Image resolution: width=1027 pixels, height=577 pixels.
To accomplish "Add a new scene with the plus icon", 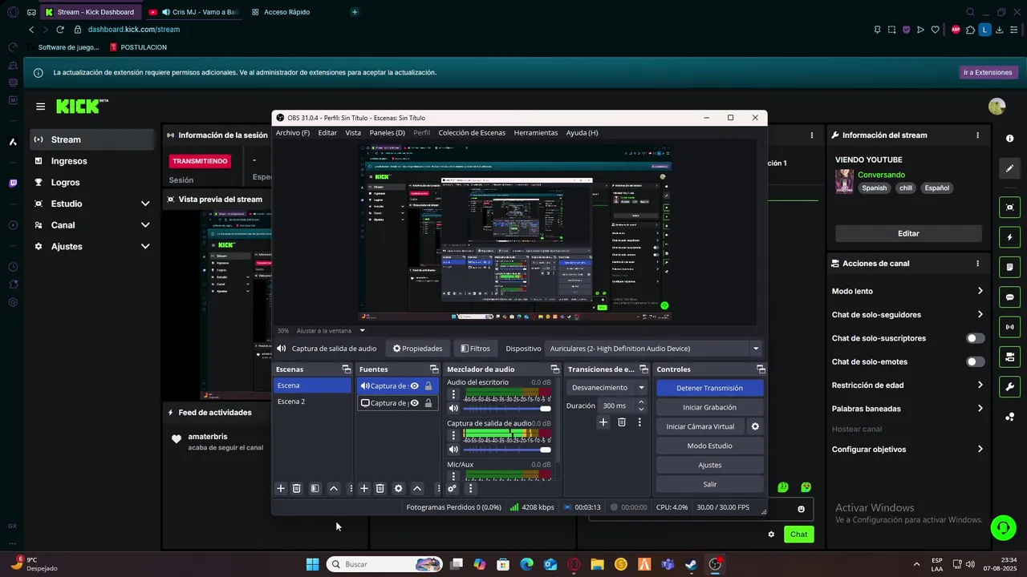I will (x=281, y=488).
